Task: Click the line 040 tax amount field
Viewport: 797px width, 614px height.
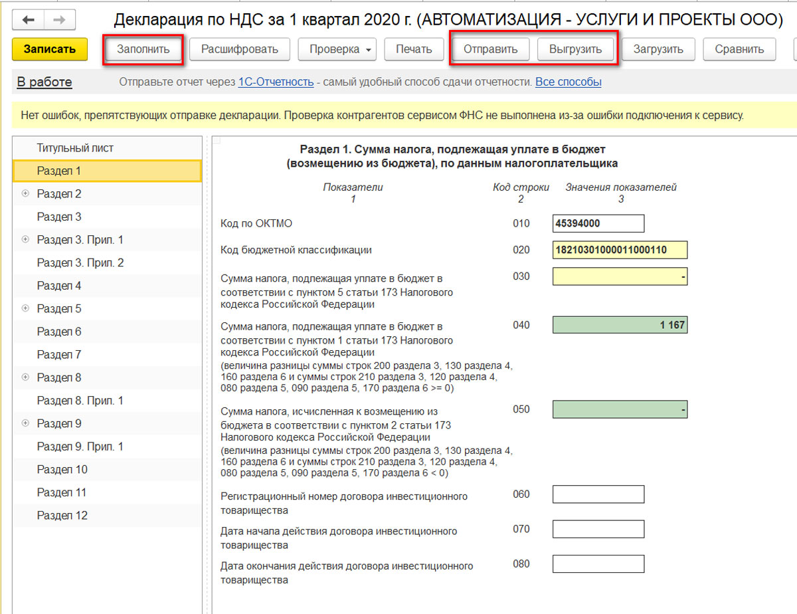Action: 619,325
